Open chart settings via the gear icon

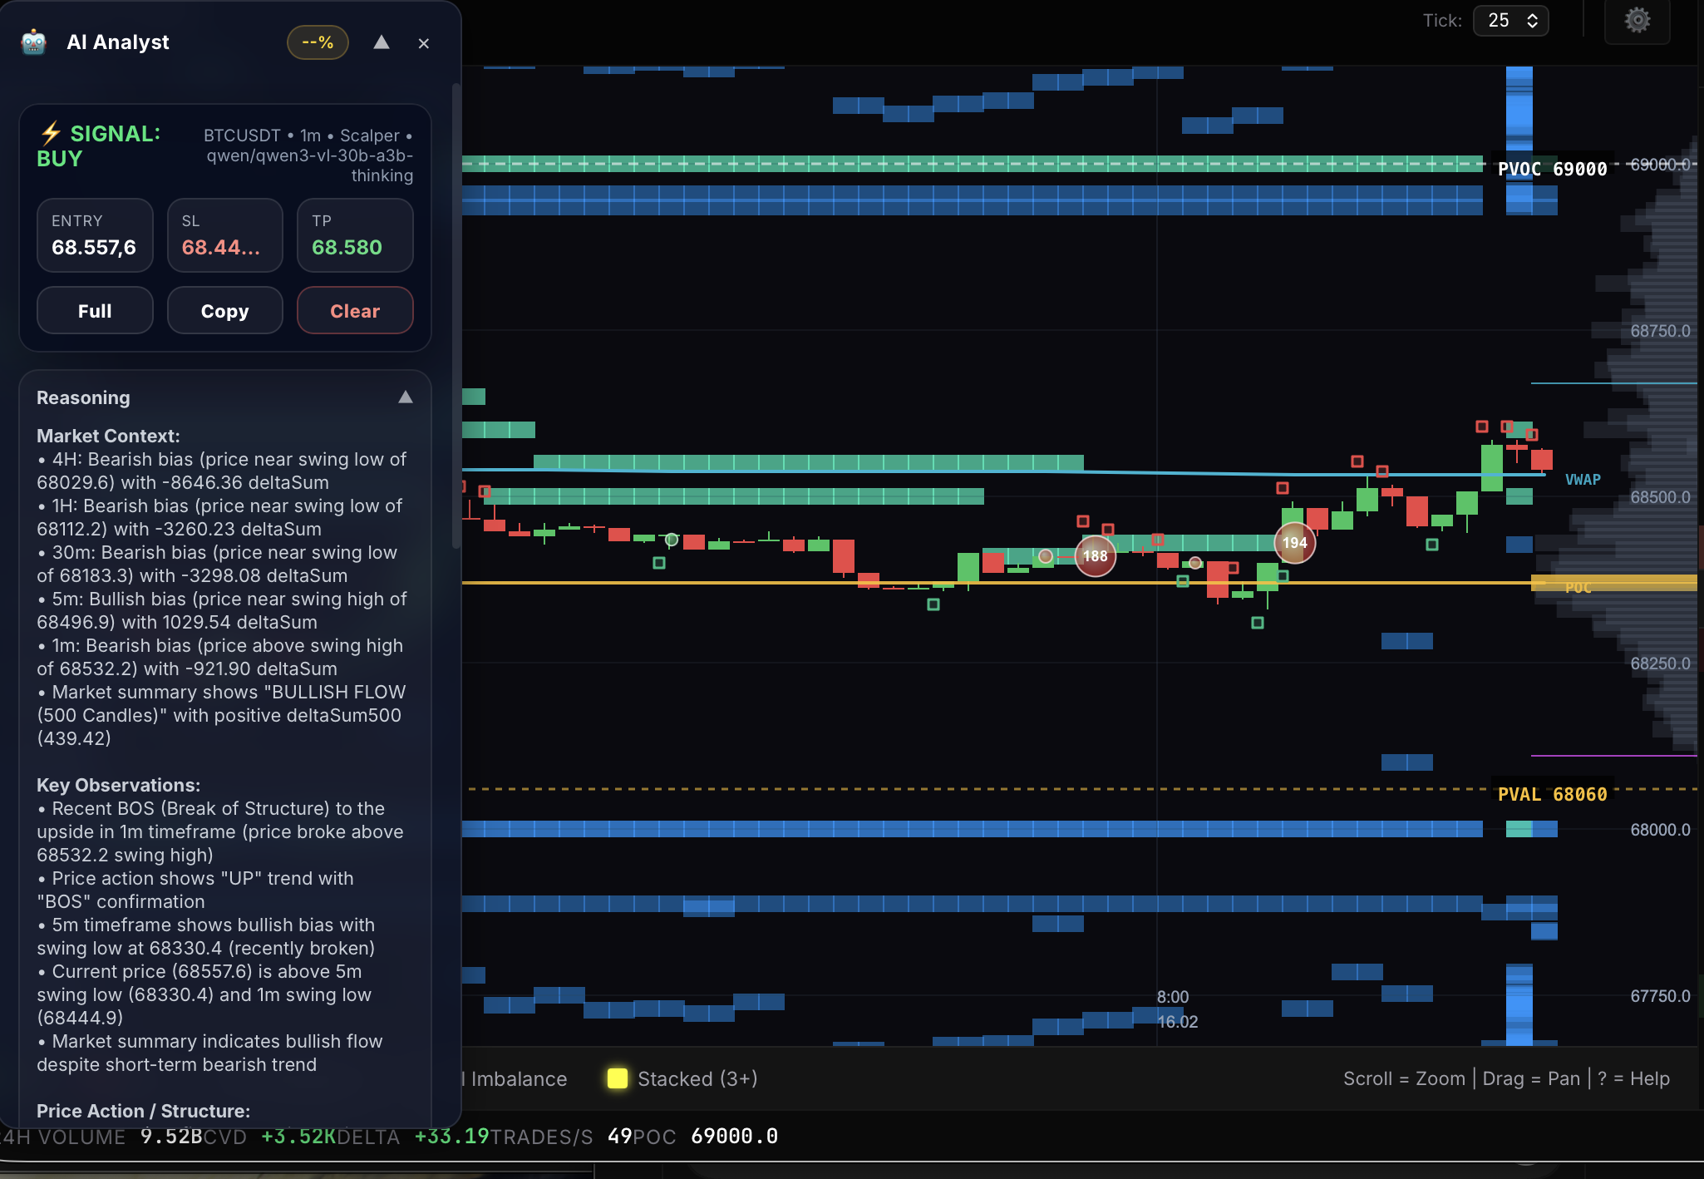tap(1636, 21)
